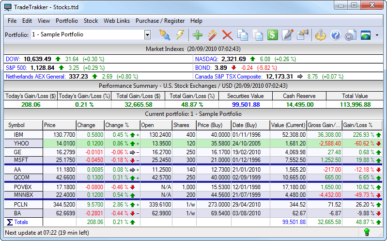387x241 pixels.
Task: Click the Securities Value 99,501.88 figure
Action: click(x=246, y=105)
